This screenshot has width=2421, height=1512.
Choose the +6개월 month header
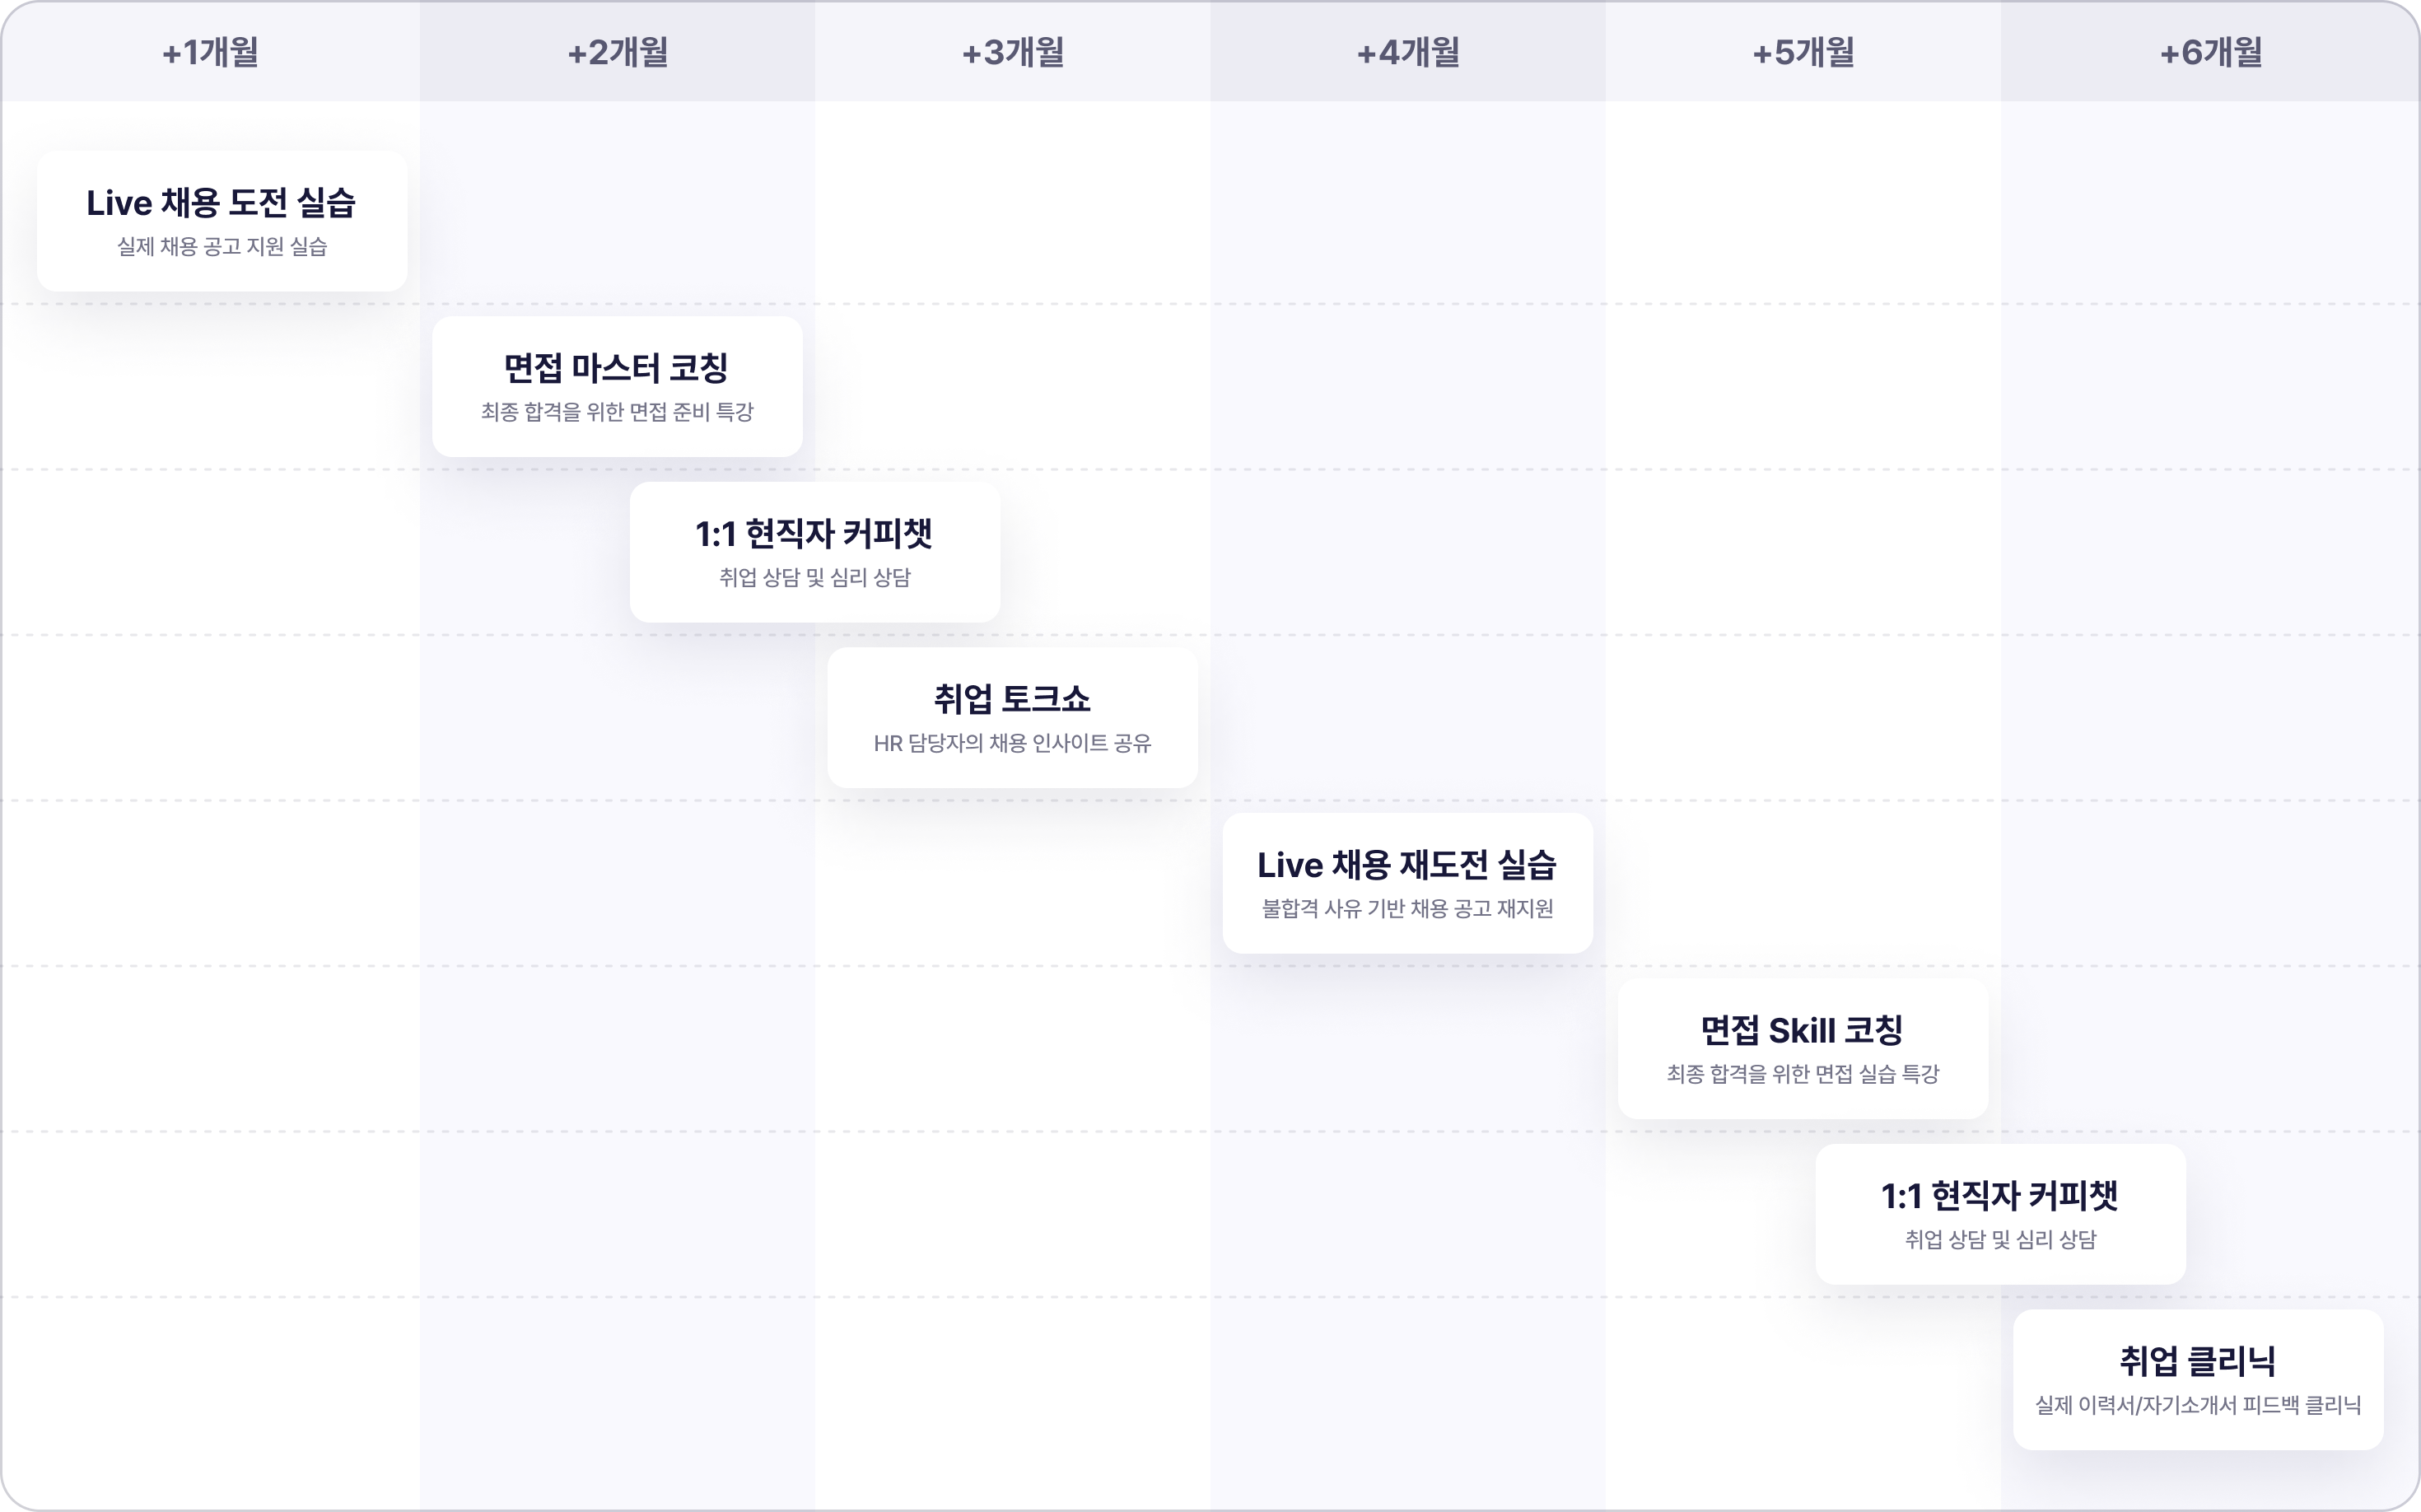(x=2210, y=52)
